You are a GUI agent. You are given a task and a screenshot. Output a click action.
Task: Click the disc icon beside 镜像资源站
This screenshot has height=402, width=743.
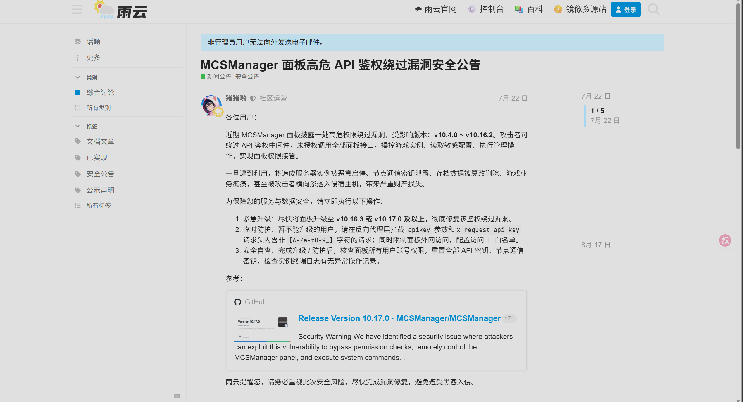coord(558,9)
